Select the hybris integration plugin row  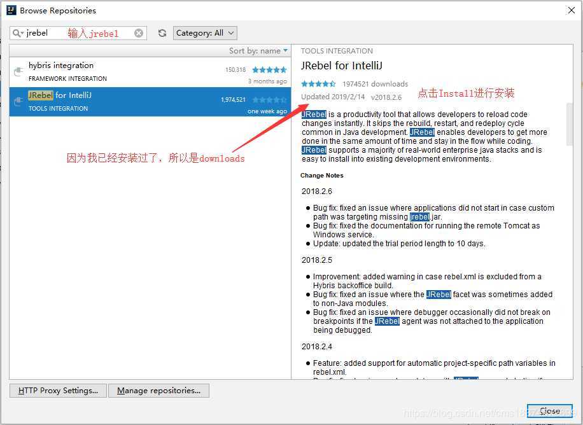150,72
